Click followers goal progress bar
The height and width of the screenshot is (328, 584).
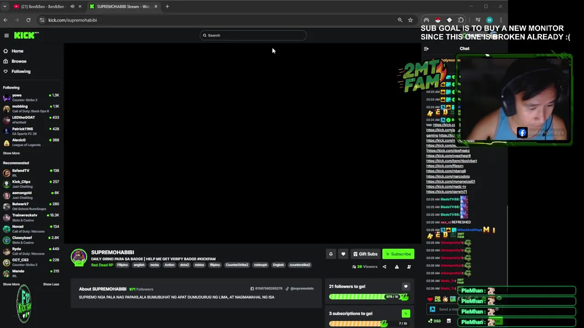[x=369, y=297]
